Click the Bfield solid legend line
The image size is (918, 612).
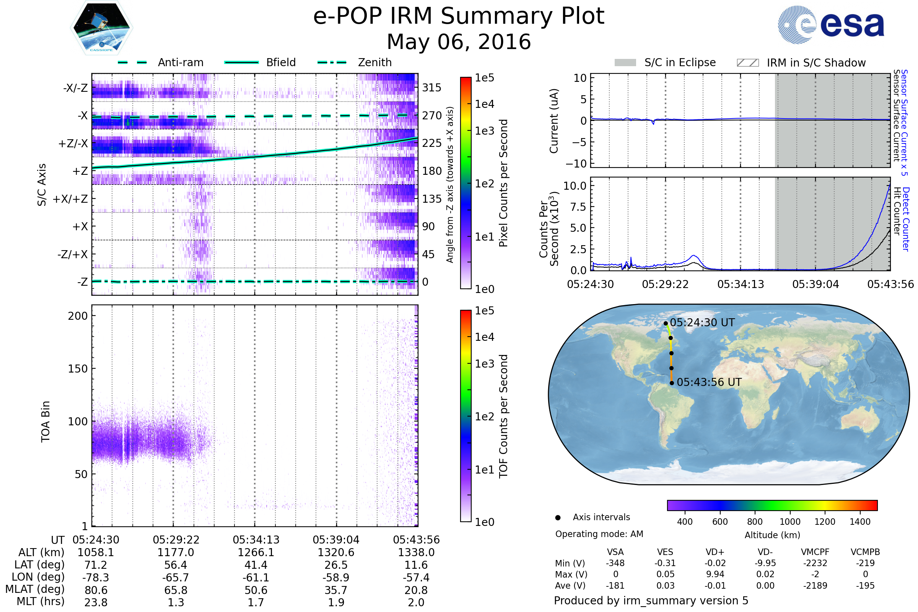point(241,62)
